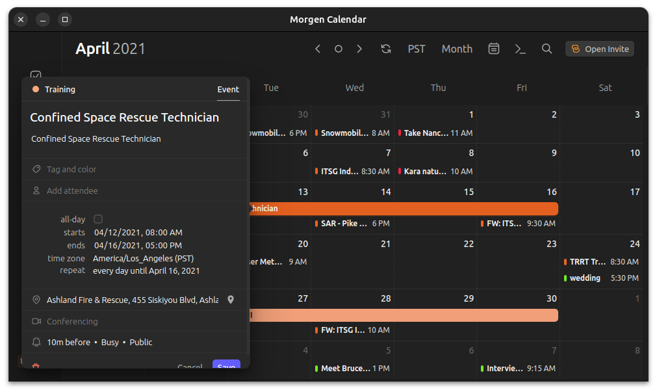Click the Cancel button
The image size is (657, 392).
190,365
